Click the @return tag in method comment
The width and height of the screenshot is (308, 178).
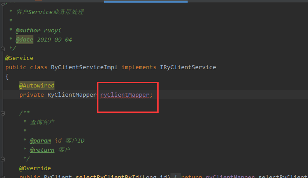pyautogui.click(x=42, y=150)
